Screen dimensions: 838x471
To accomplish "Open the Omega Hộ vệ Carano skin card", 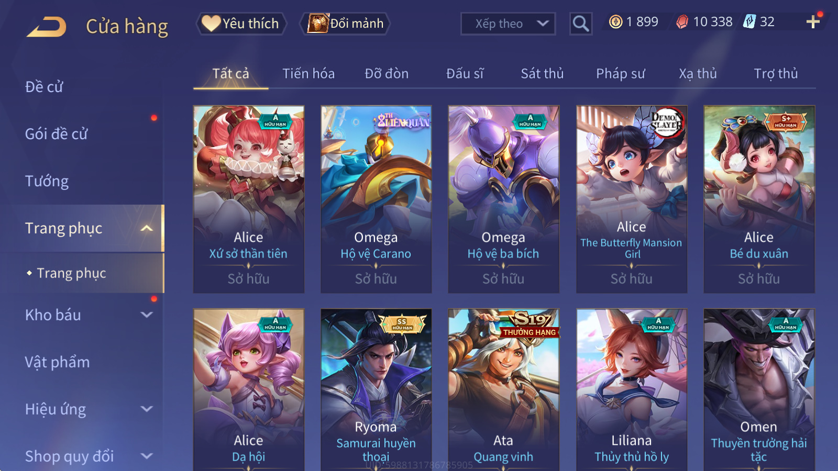I will click(376, 199).
